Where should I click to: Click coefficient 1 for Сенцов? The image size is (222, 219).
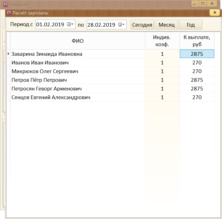162,97
